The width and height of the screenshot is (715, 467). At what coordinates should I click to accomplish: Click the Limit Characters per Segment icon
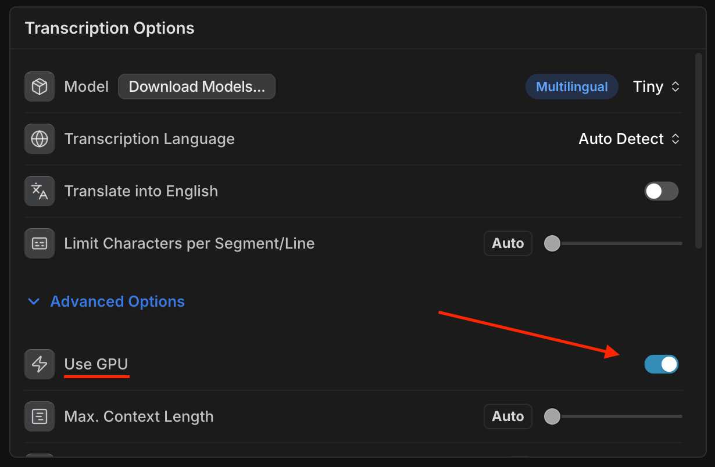[x=40, y=243]
